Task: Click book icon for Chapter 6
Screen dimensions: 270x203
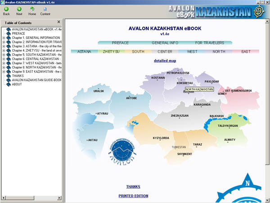Action: 9,59
